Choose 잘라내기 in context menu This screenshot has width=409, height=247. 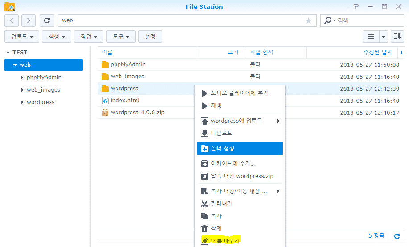click(x=240, y=203)
